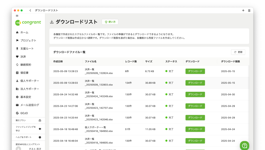Click the ダウンロードファイル一覧 section heading
Image resolution: width=265 pixels, height=150 pixels.
pyautogui.click(x=69, y=52)
